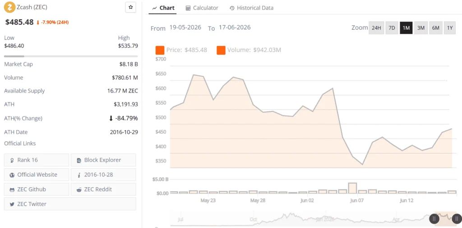462x228 pixels.
Task: Set chart zoom to 1Y
Action: (x=450, y=28)
